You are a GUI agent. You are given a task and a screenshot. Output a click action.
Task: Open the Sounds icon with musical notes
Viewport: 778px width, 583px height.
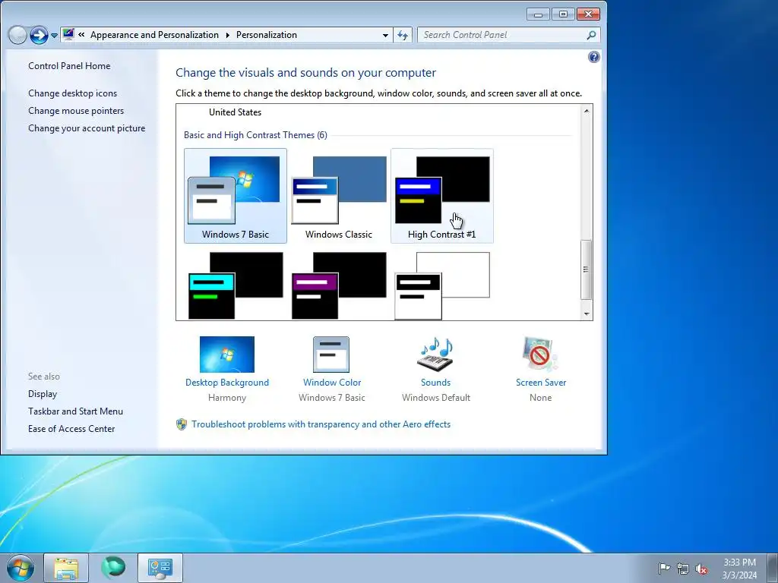pyautogui.click(x=435, y=355)
